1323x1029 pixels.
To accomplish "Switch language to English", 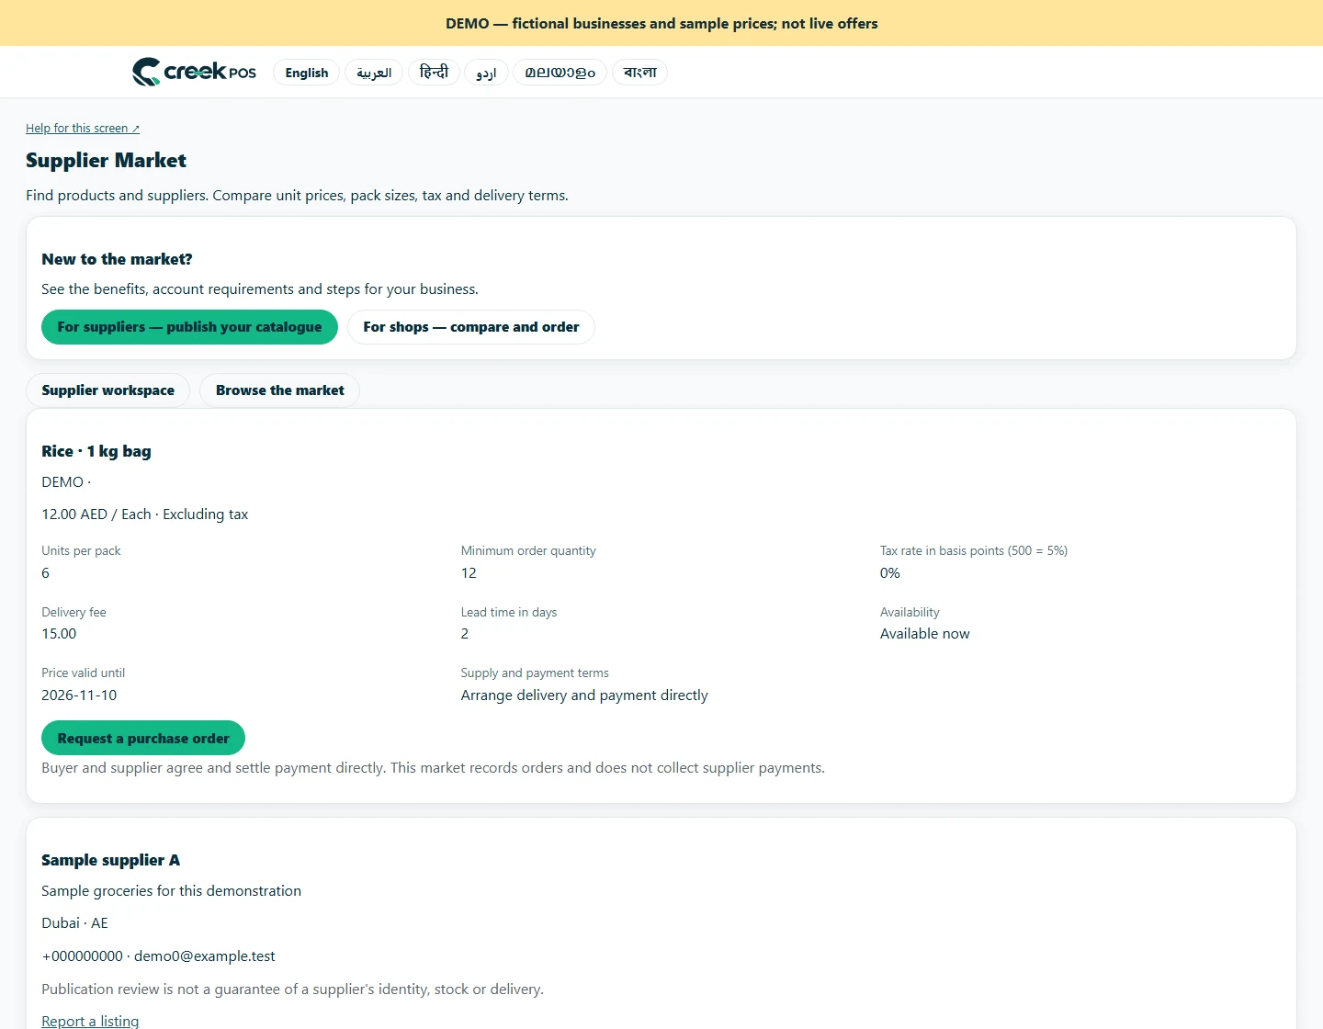I will coord(307,73).
